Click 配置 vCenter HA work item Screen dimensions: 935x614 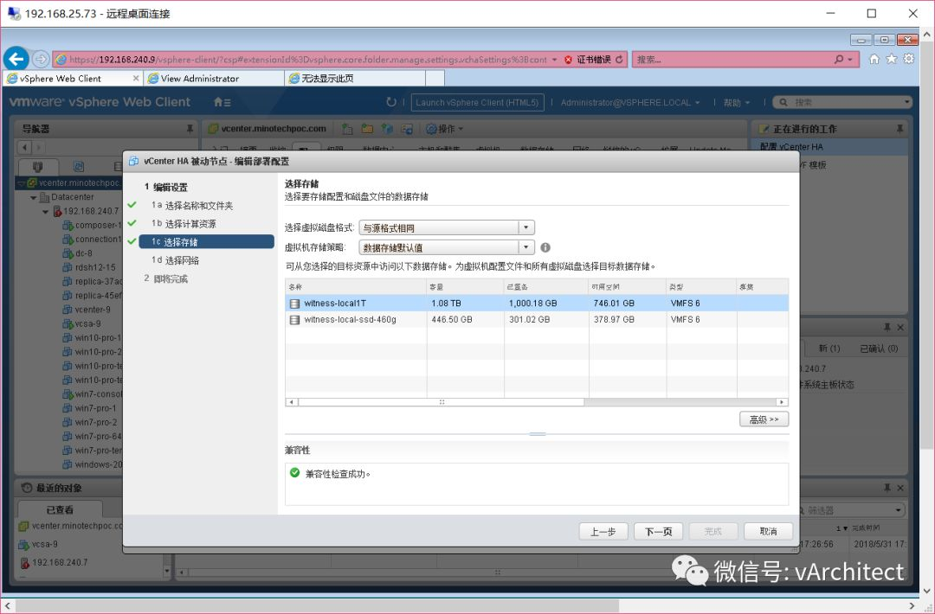point(791,146)
